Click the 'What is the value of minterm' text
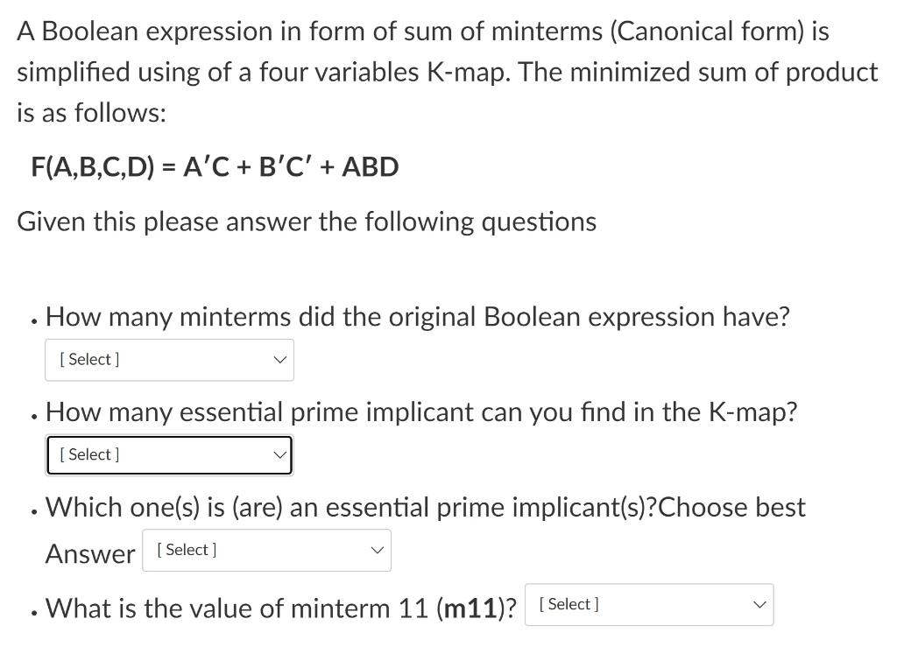The image size is (897, 661). [x=237, y=608]
